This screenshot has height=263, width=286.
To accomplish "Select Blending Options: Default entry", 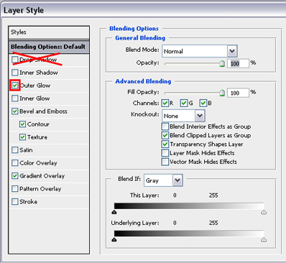I will [49, 47].
